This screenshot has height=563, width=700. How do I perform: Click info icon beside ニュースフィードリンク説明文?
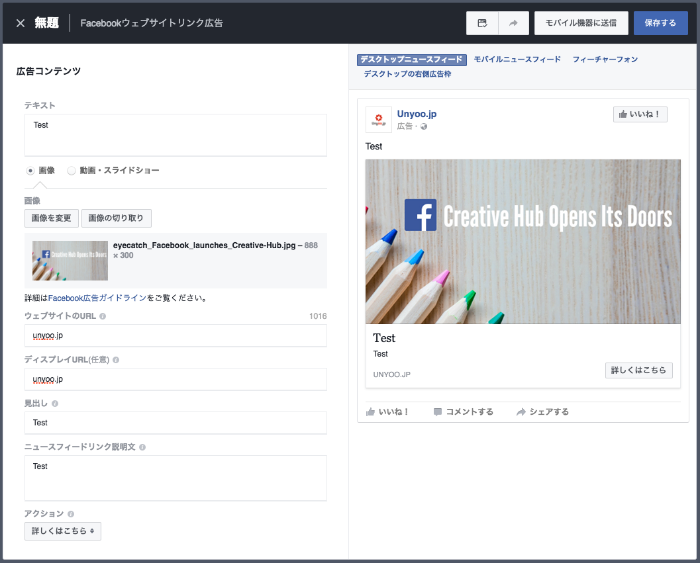pos(142,447)
